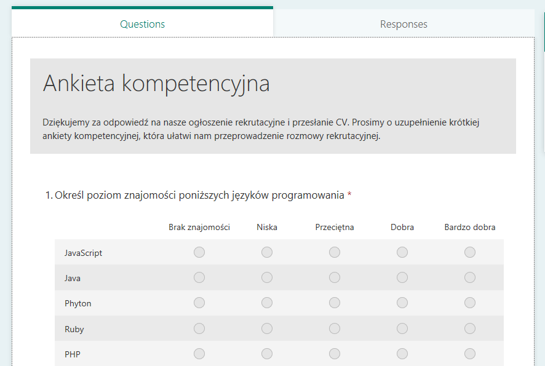Choose Dobra for Java
The height and width of the screenshot is (366, 545).
pos(402,277)
